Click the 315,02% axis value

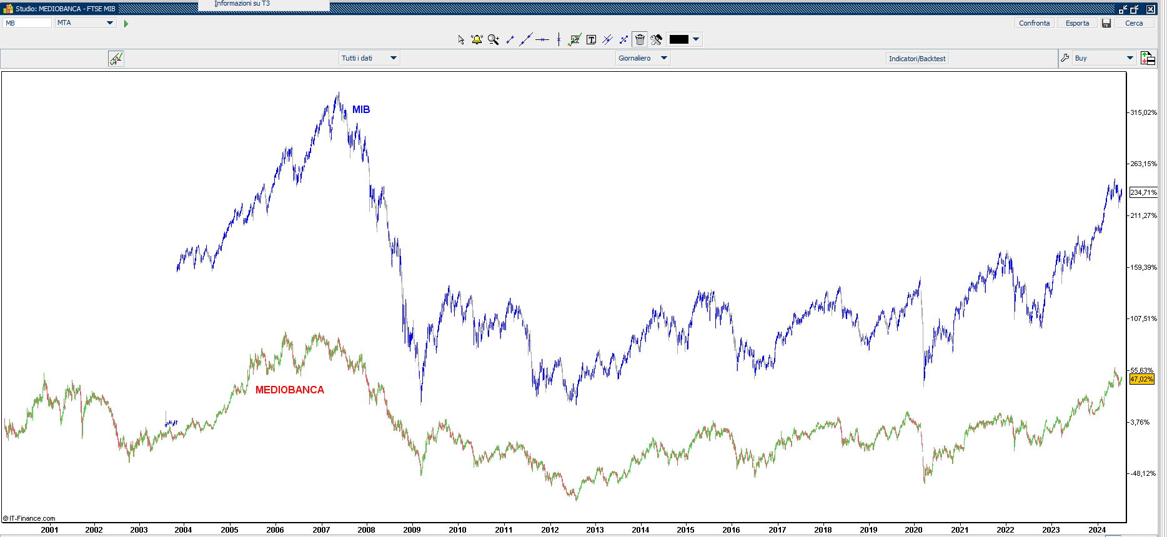coord(1143,112)
